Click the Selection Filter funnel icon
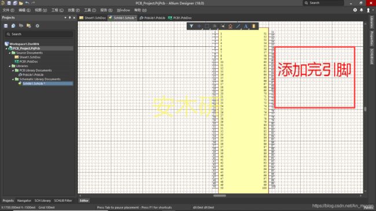This screenshot has width=376, height=211. (x=191, y=26)
